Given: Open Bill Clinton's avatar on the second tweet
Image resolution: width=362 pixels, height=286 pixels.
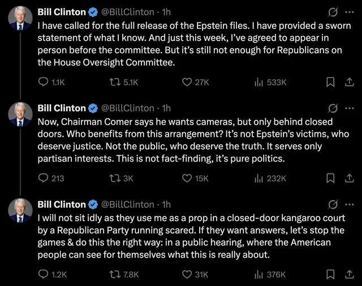Looking at the screenshot, I should click(x=20, y=114).
